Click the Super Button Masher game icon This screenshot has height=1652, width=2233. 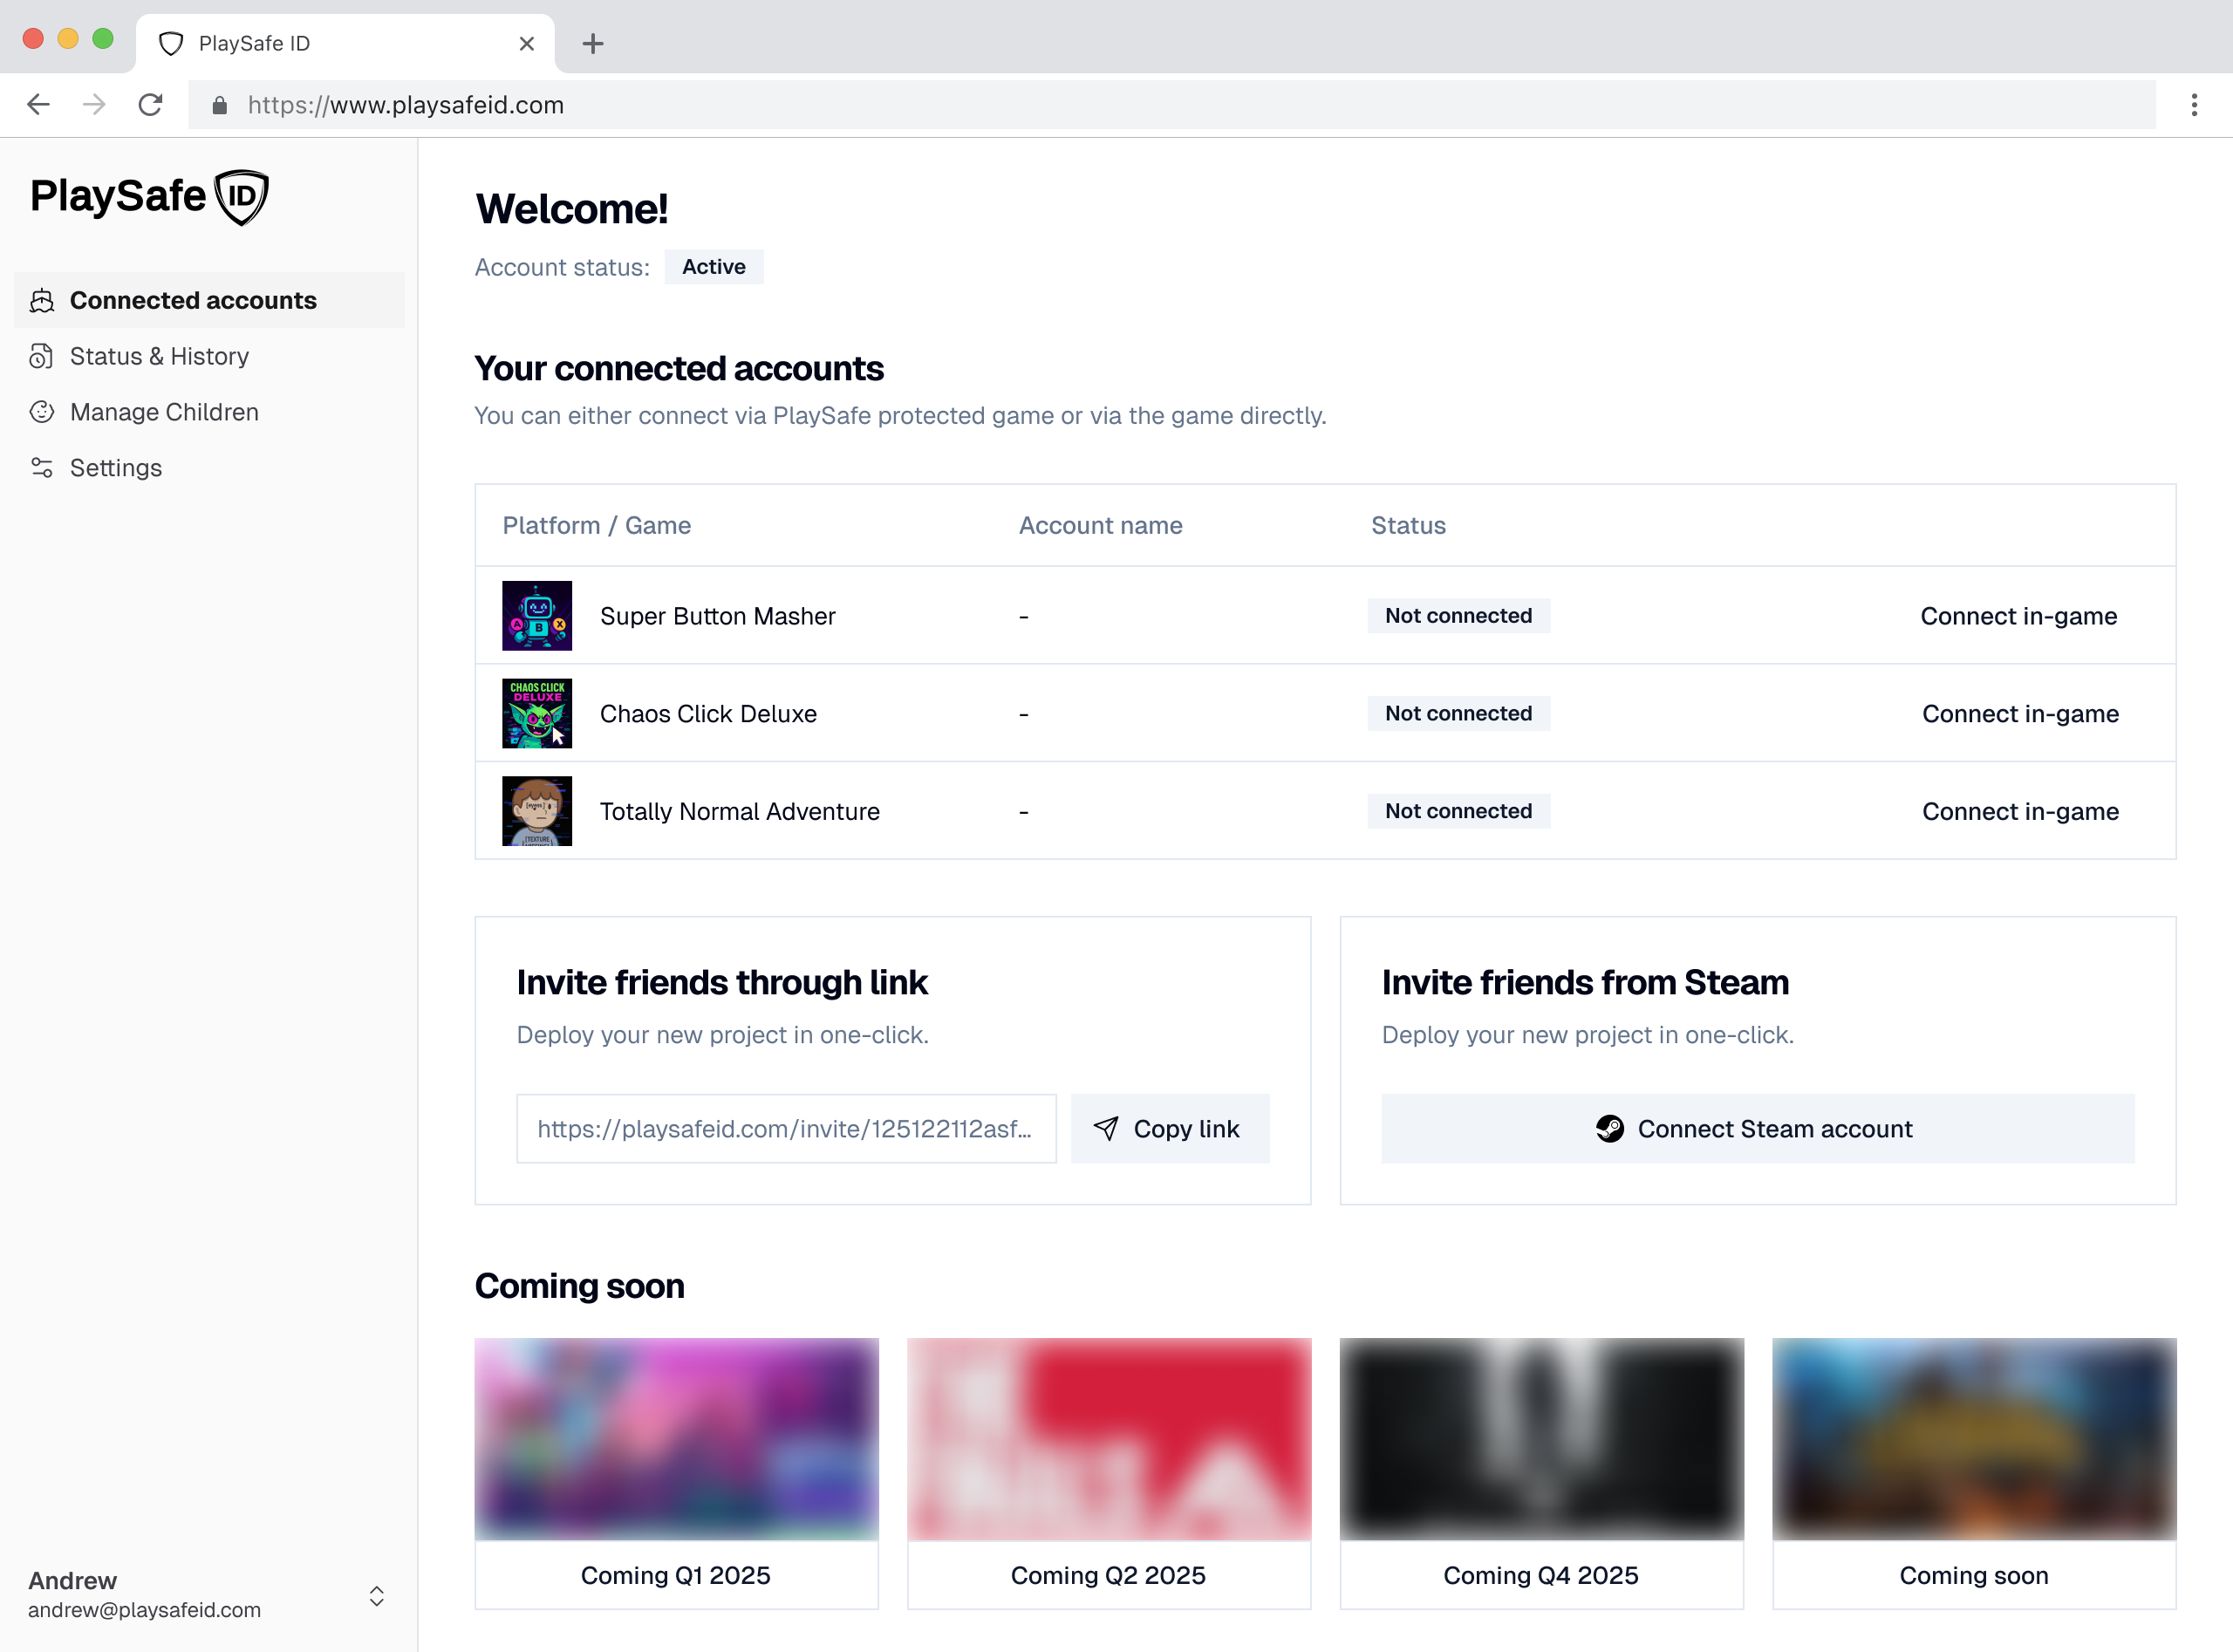[x=537, y=616]
